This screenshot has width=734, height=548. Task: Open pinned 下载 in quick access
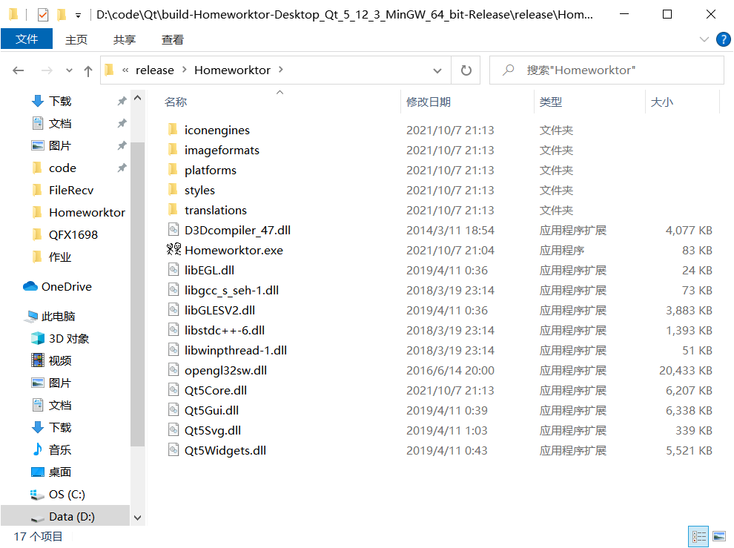pyautogui.click(x=60, y=101)
